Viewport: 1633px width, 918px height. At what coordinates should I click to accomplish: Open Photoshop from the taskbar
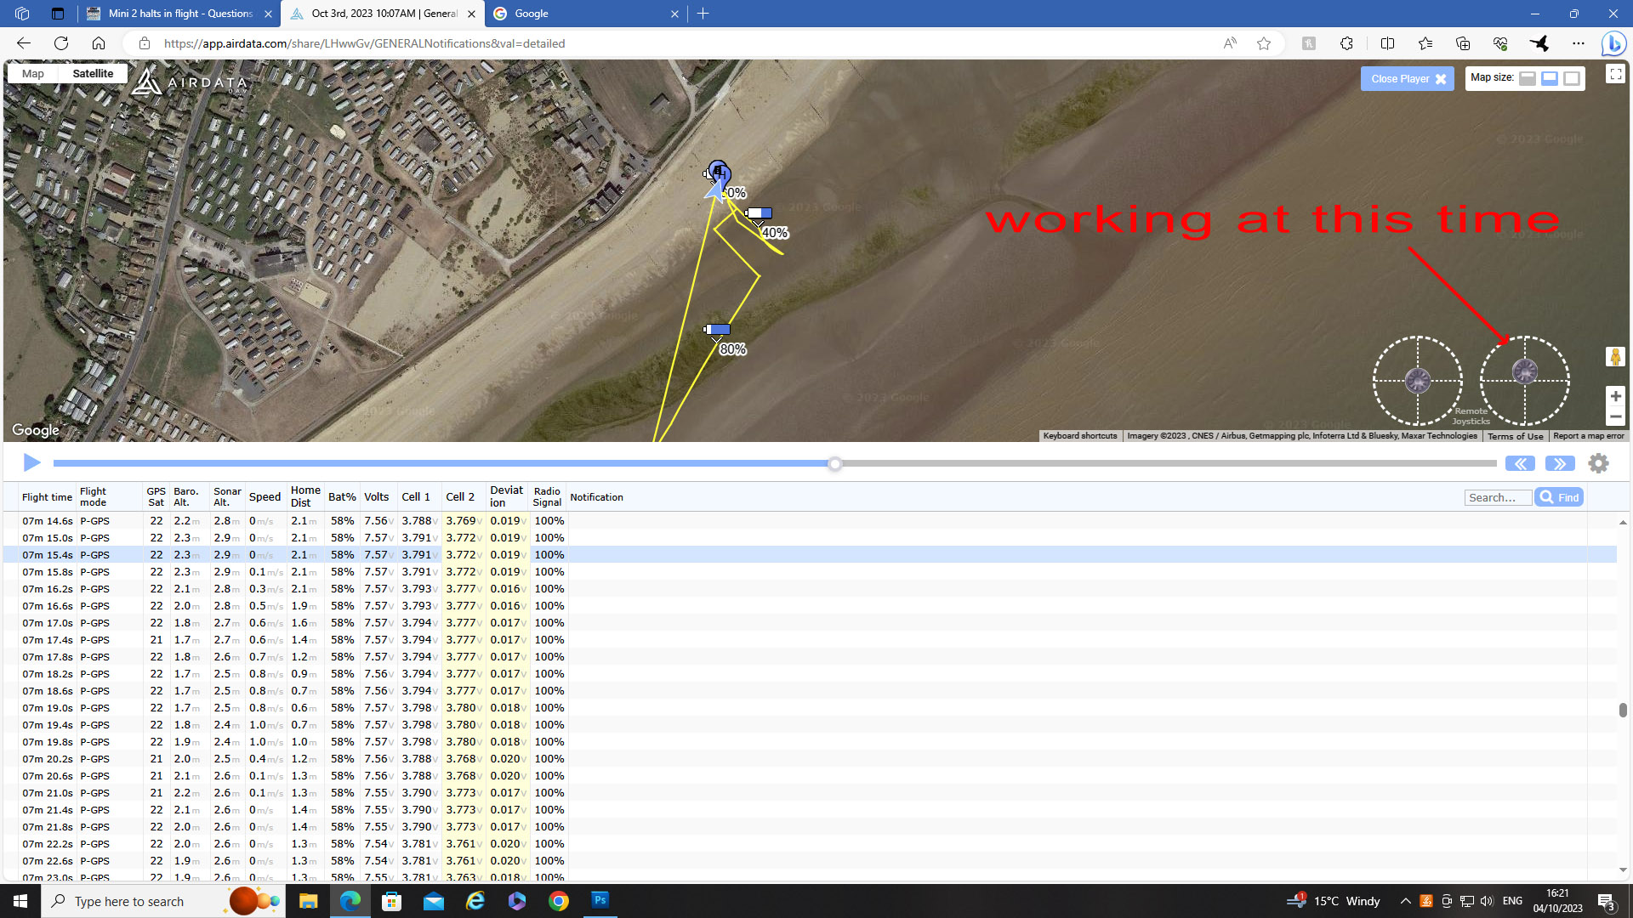click(x=600, y=900)
